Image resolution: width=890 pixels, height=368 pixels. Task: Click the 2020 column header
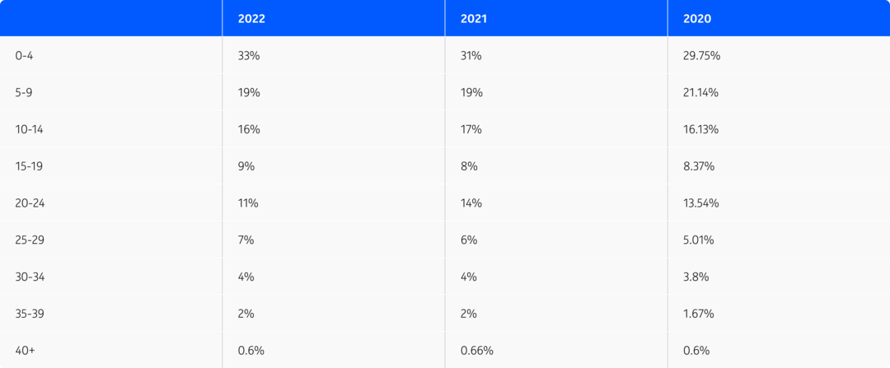click(697, 19)
